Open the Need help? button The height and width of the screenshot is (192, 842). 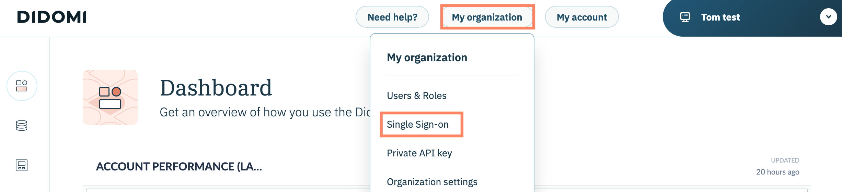pos(392,17)
